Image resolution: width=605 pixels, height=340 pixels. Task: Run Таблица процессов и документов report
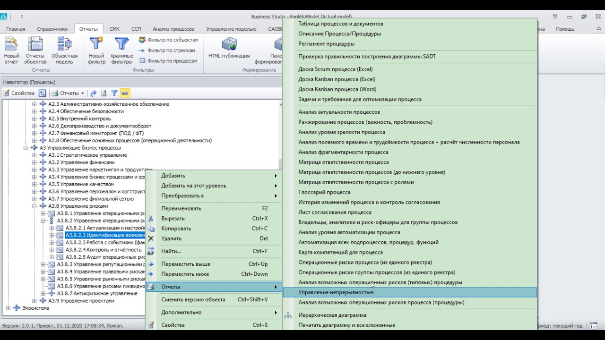410,24
